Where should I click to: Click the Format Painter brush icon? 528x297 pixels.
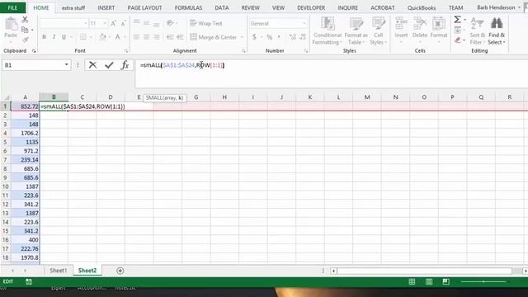[25, 40]
